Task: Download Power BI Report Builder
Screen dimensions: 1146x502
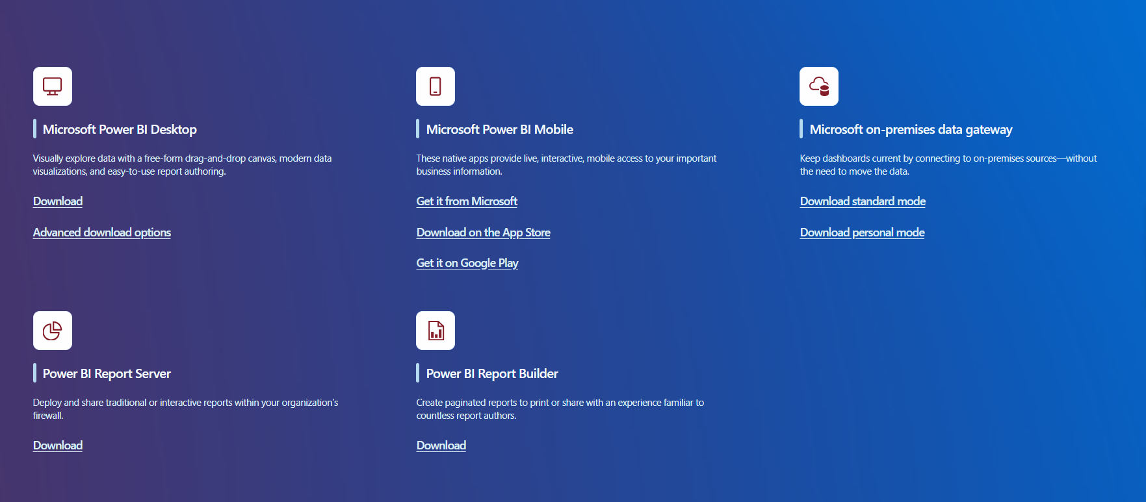Action: coord(441,446)
